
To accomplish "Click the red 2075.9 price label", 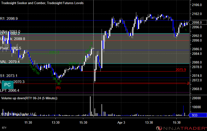I will (x=181, y=69).
